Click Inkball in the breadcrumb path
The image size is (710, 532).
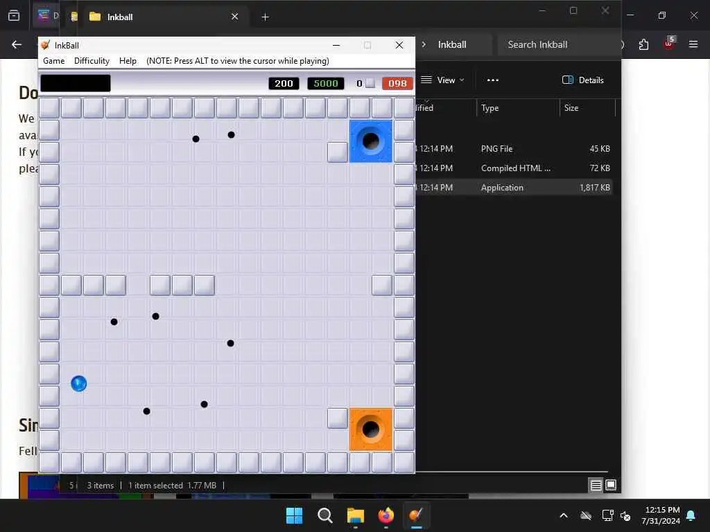[x=452, y=44]
